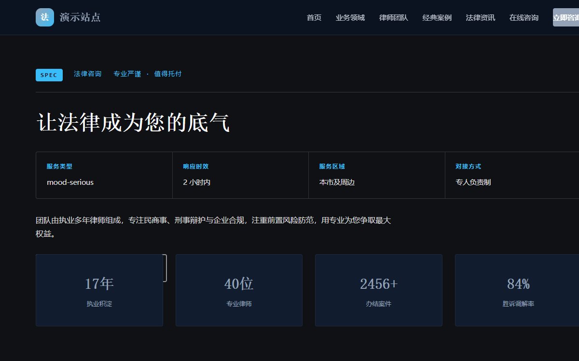The image size is (579, 361).
Task: Click the 办结案件 label
Action: 379,304
